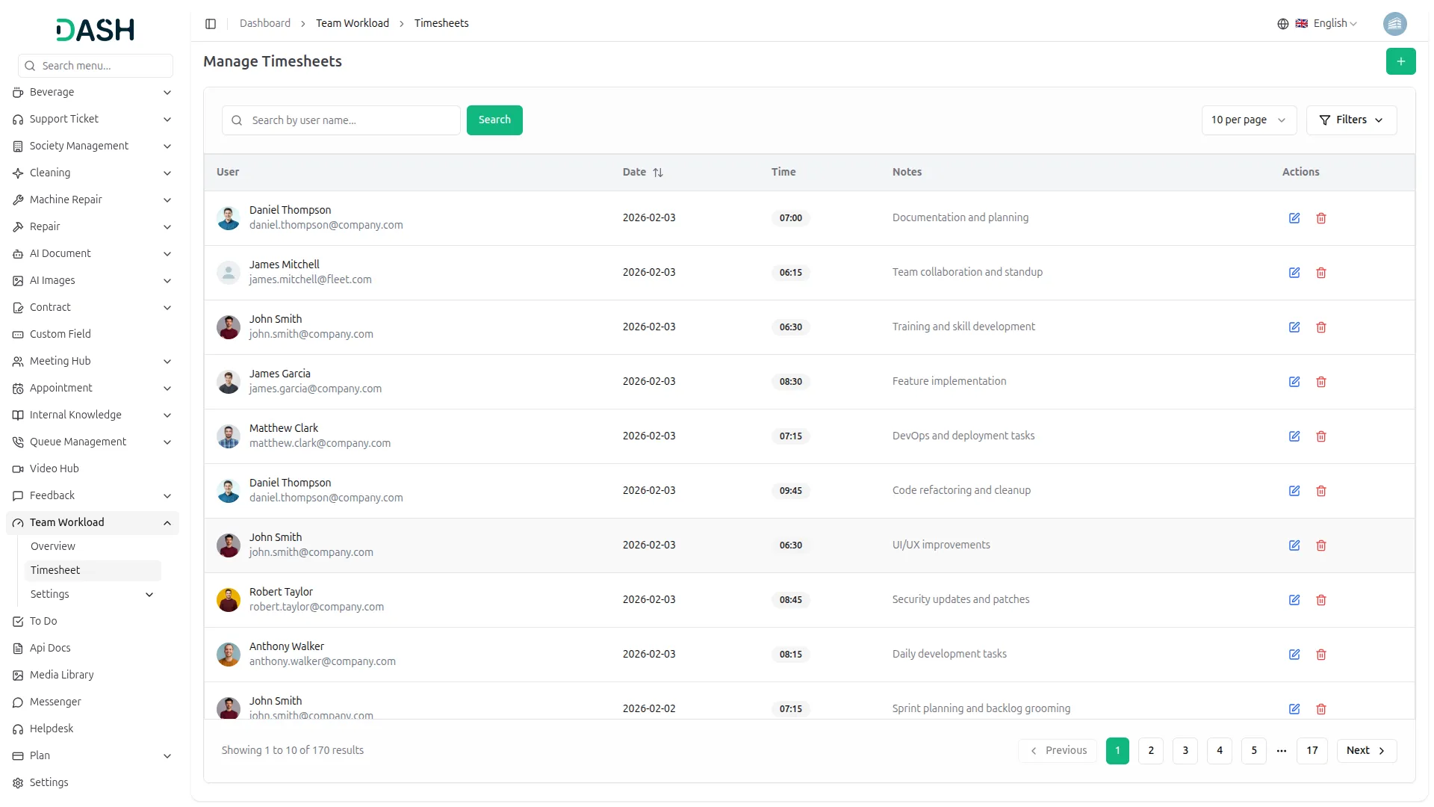Delete the UI/UX improvements entry

[x=1321, y=545]
